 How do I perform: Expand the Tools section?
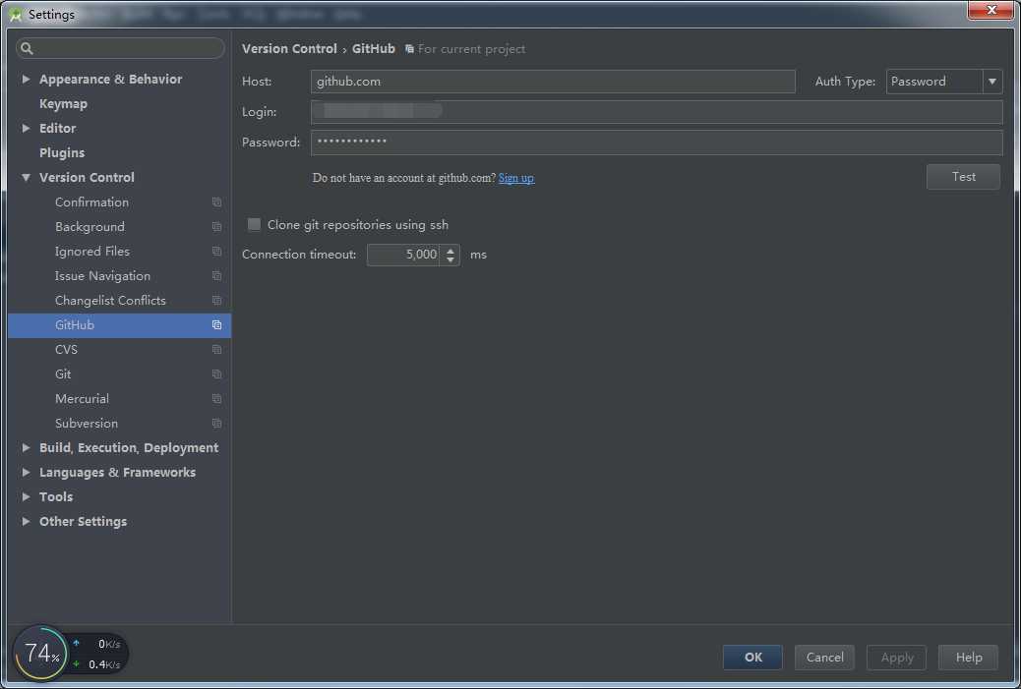[x=26, y=497]
